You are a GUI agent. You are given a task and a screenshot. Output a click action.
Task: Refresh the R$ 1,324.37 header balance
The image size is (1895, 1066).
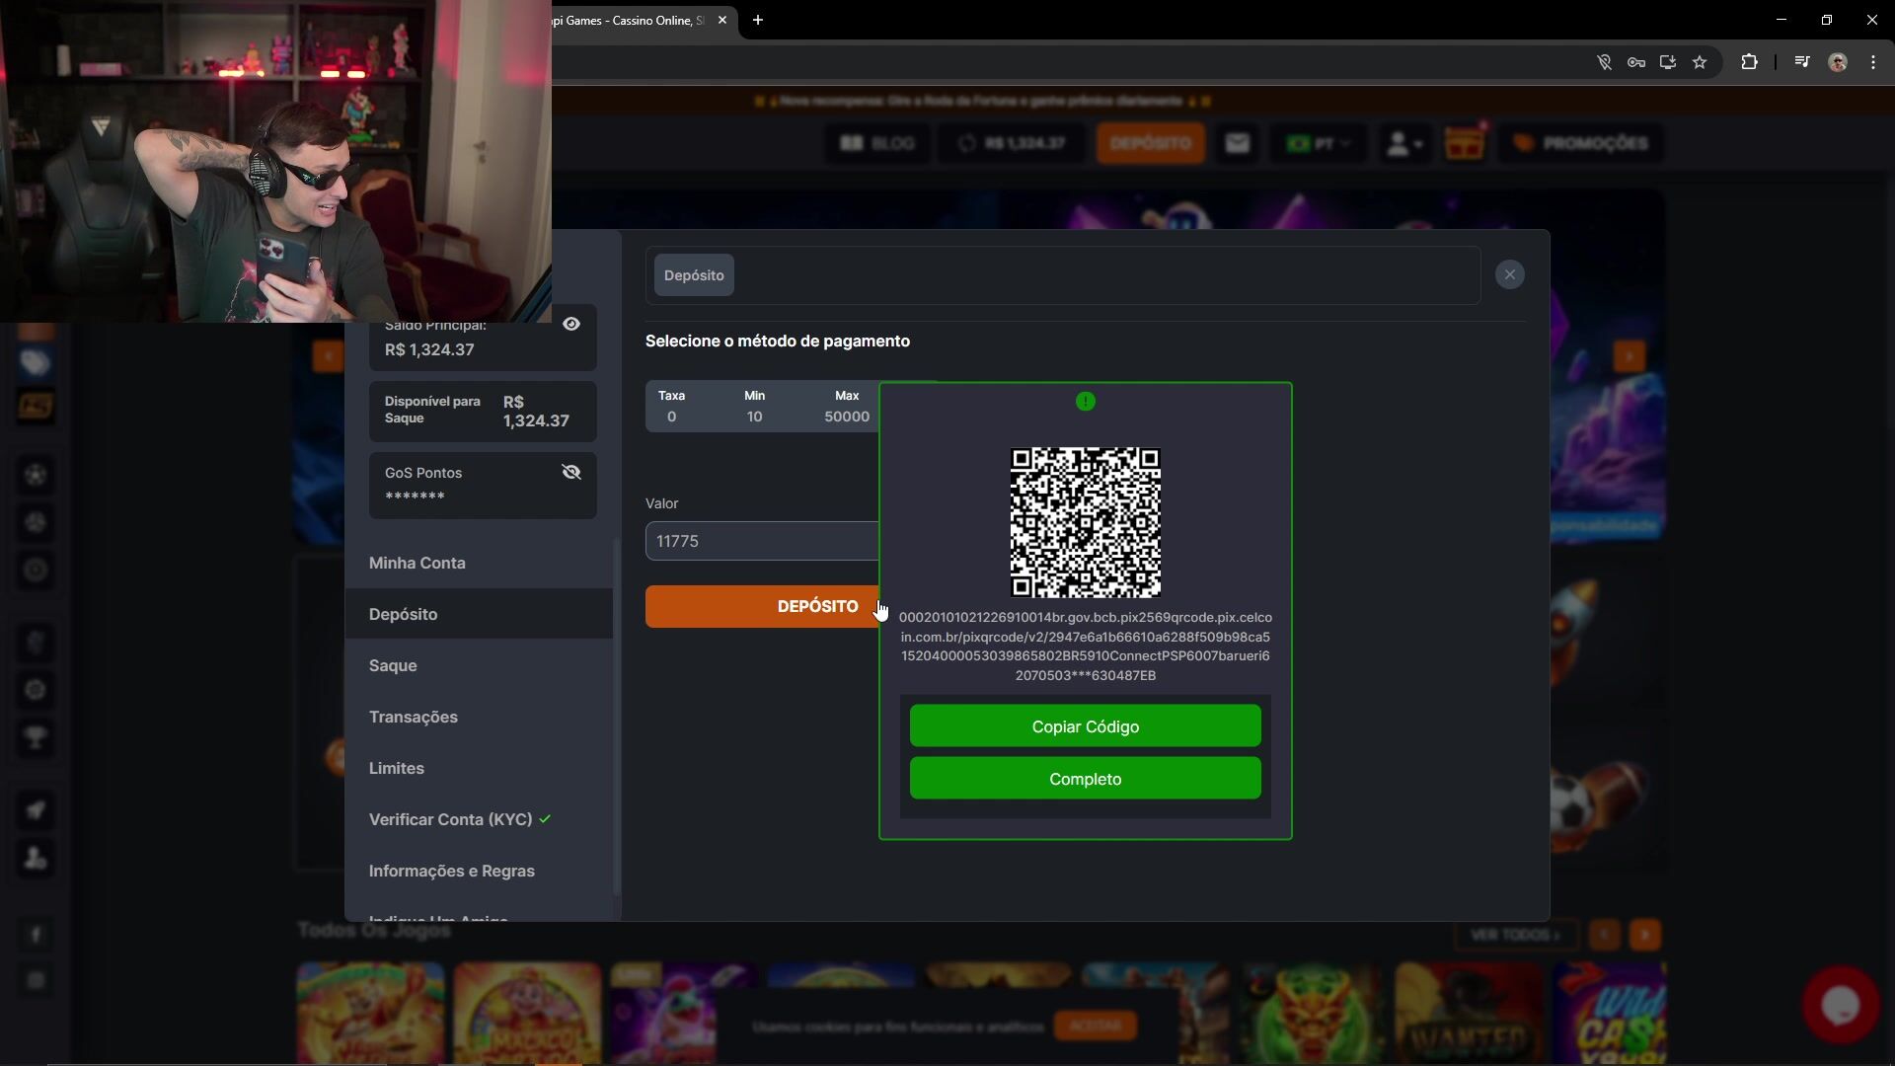click(x=967, y=143)
